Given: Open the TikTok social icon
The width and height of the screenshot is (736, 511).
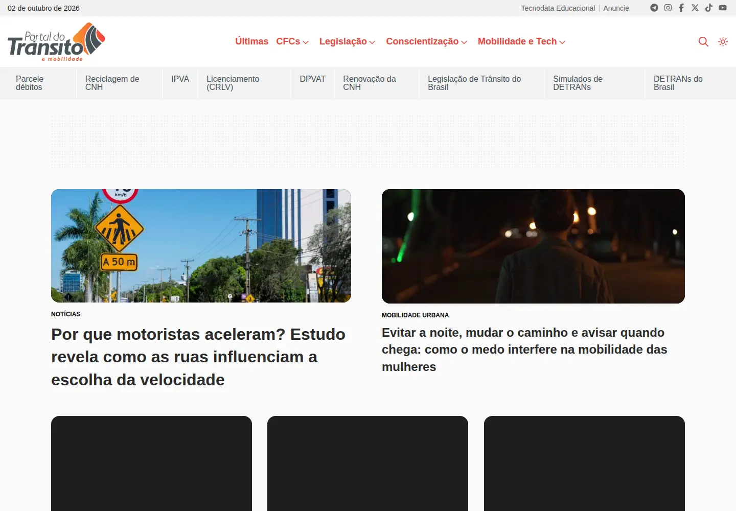Looking at the screenshot, I should pyautogui.click(x=709, y=8).
